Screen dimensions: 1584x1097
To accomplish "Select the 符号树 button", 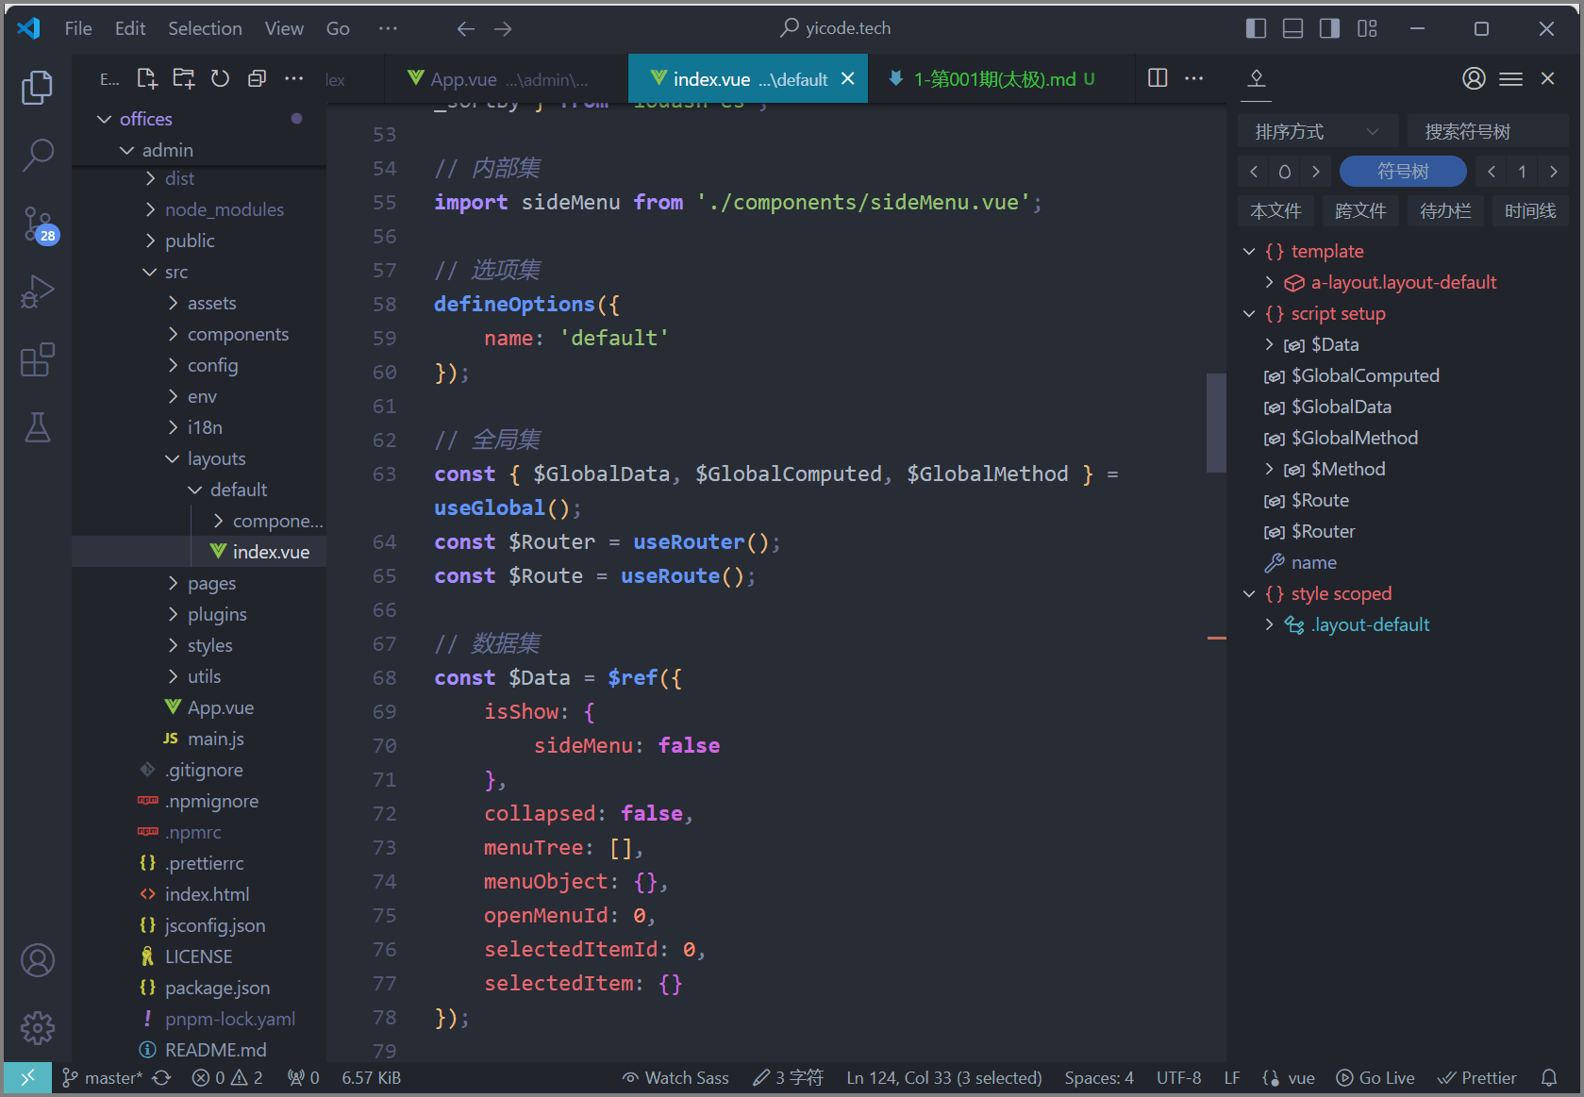I will pyautogui.click(x=1403, y=171).
